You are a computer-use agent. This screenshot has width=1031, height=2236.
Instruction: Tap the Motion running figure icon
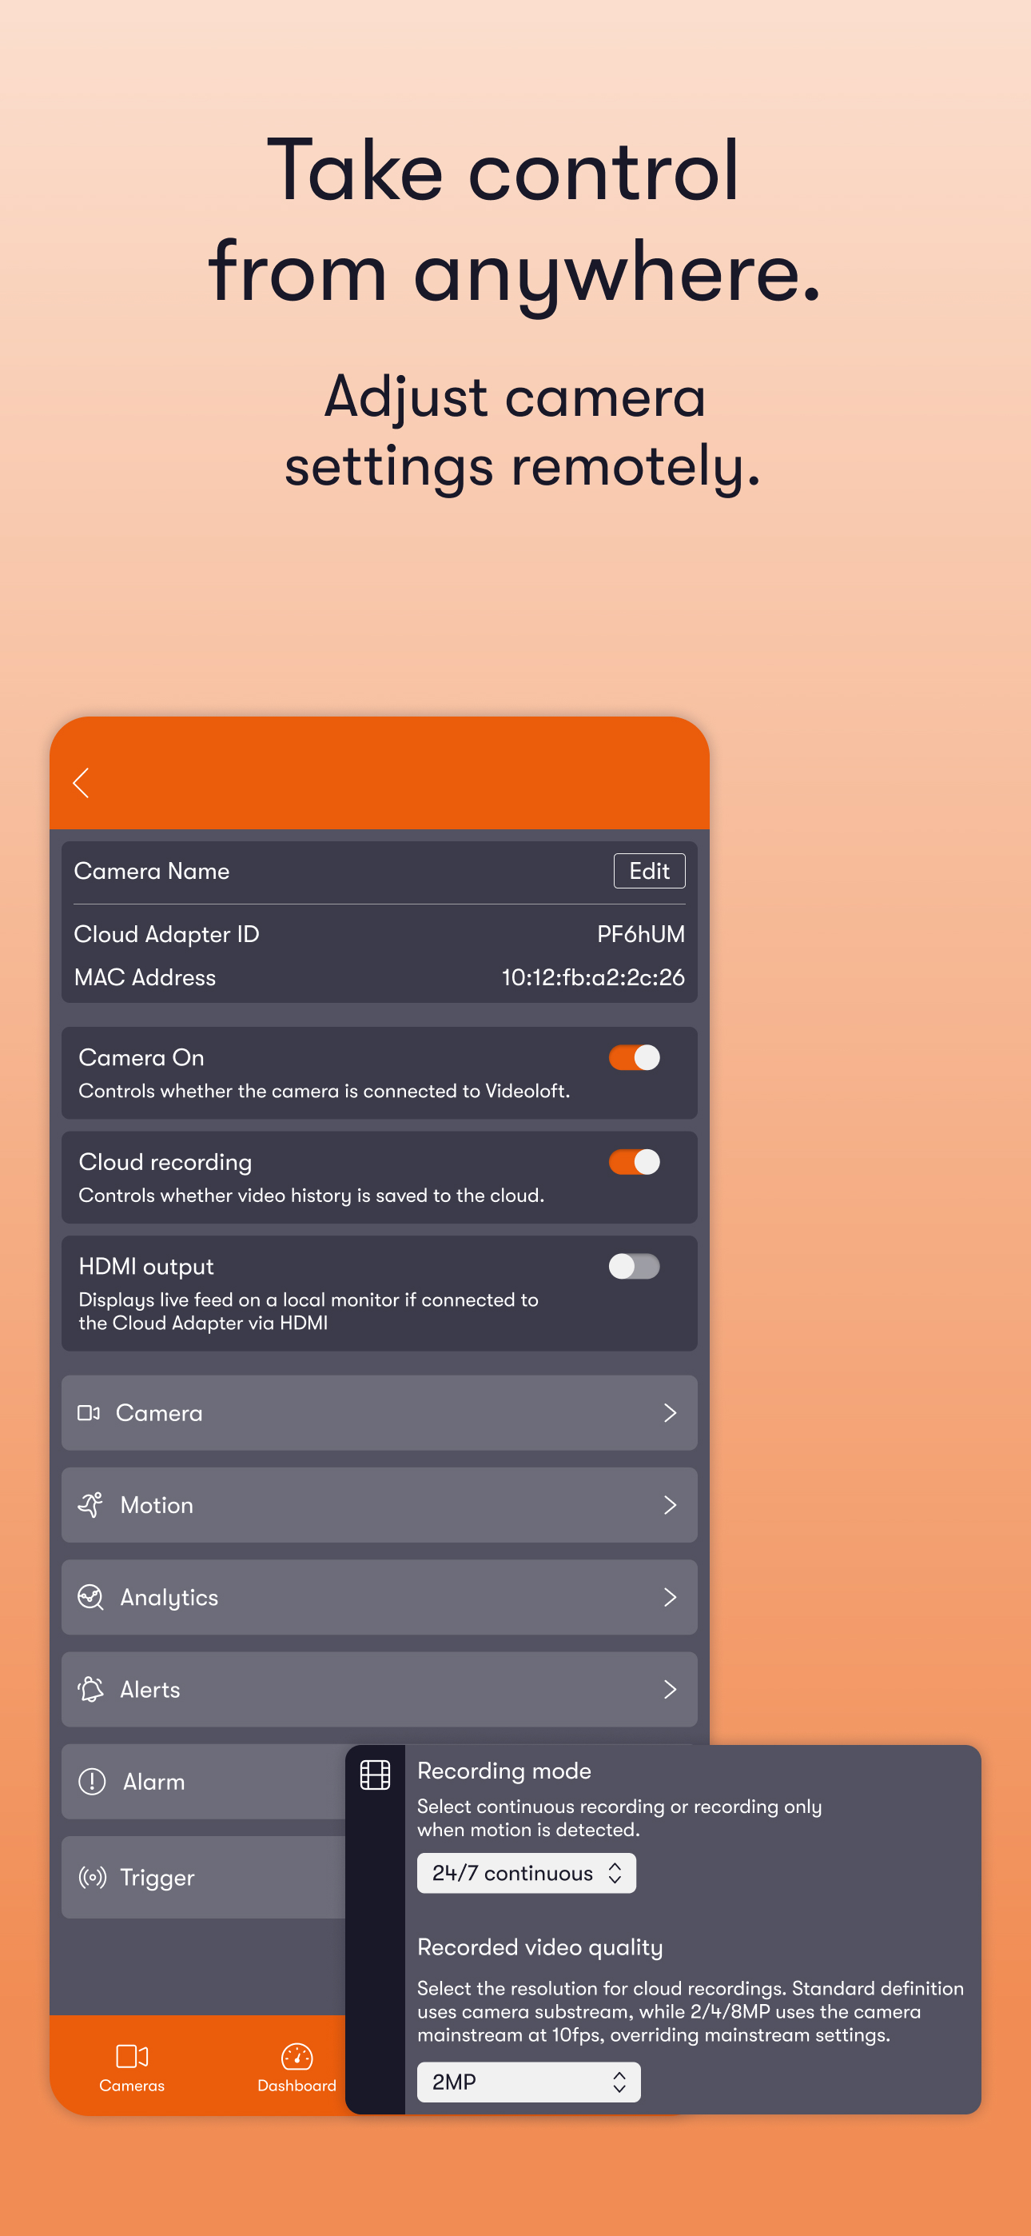point(91,1505)
